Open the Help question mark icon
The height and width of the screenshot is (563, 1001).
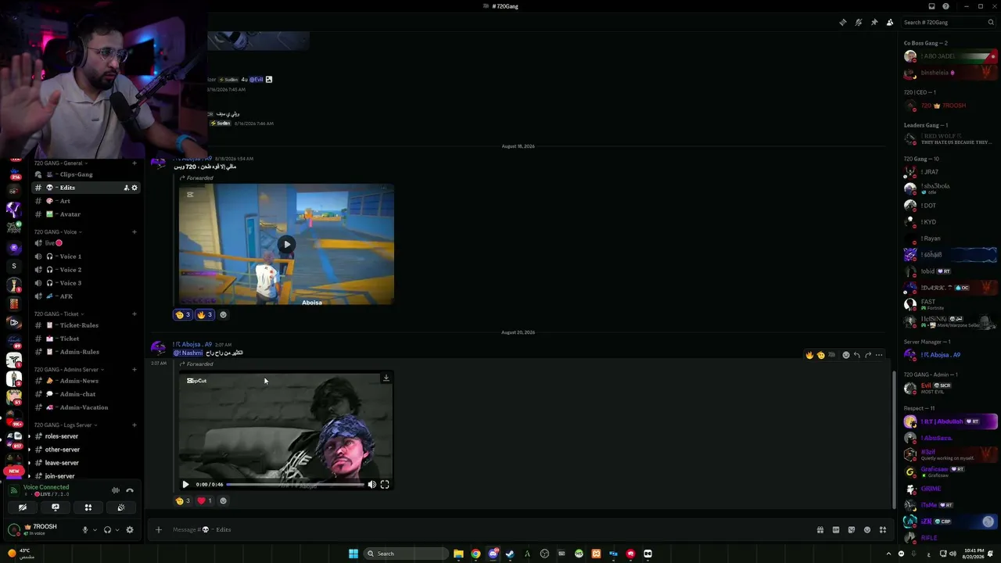click(x=945, y=6)
